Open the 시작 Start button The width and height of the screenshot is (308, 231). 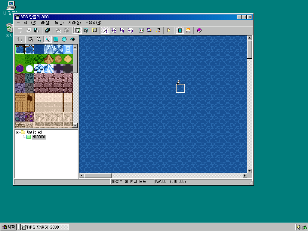coord(8,227)
